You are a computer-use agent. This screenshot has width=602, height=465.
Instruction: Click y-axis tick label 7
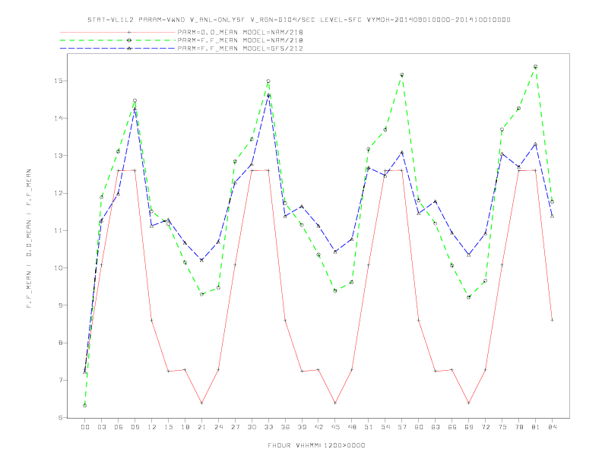(x=61, y=380)
